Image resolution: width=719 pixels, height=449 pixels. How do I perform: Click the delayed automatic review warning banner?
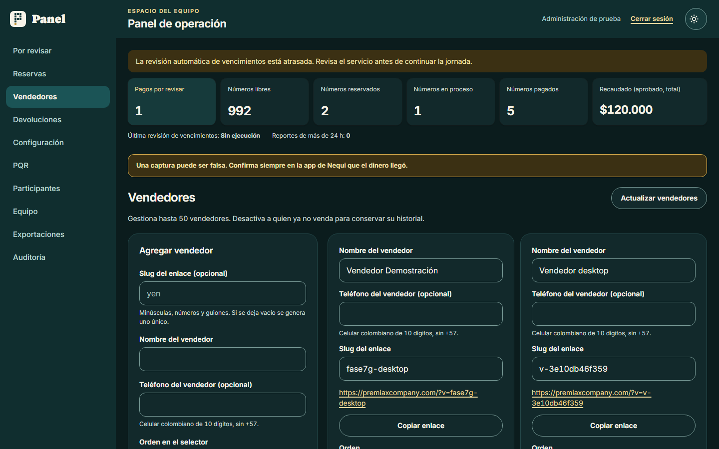[417, 61]
